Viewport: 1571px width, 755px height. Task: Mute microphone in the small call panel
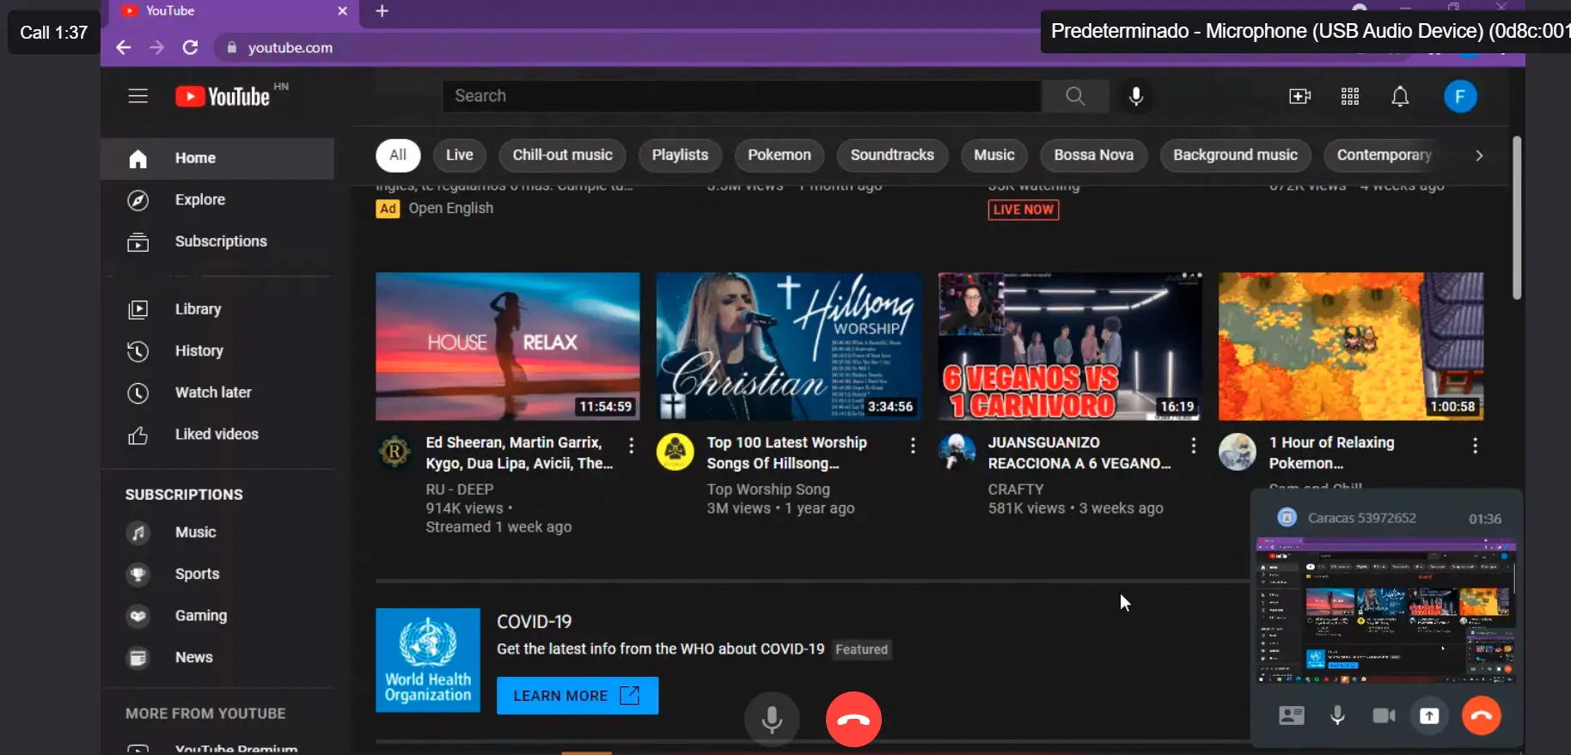coord(1337,715)
